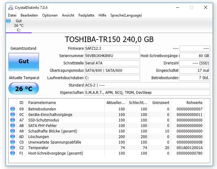This screenshot has width=217, height=169.
Task: Select the Geräte-Einschaltvorgänge parameter name
Action: [x=50, y=114]
